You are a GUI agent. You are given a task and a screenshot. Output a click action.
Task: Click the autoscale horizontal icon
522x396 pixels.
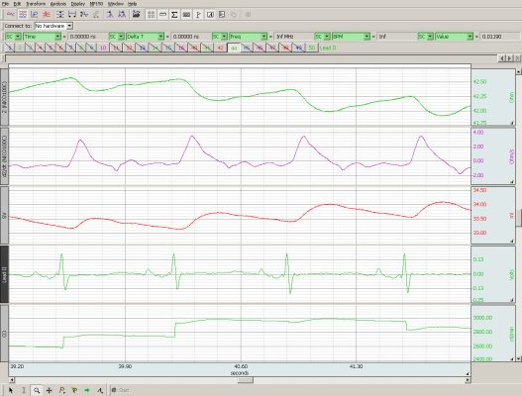(72, 14)
